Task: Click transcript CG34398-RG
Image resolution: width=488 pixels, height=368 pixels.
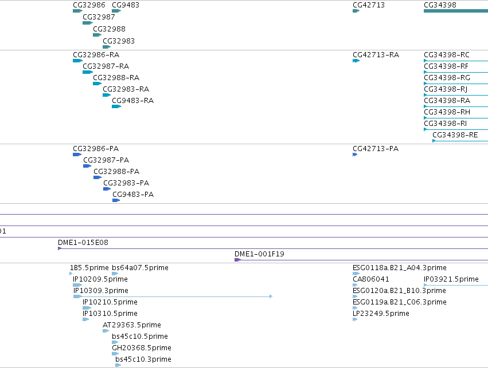Action: tap(456, 84)
